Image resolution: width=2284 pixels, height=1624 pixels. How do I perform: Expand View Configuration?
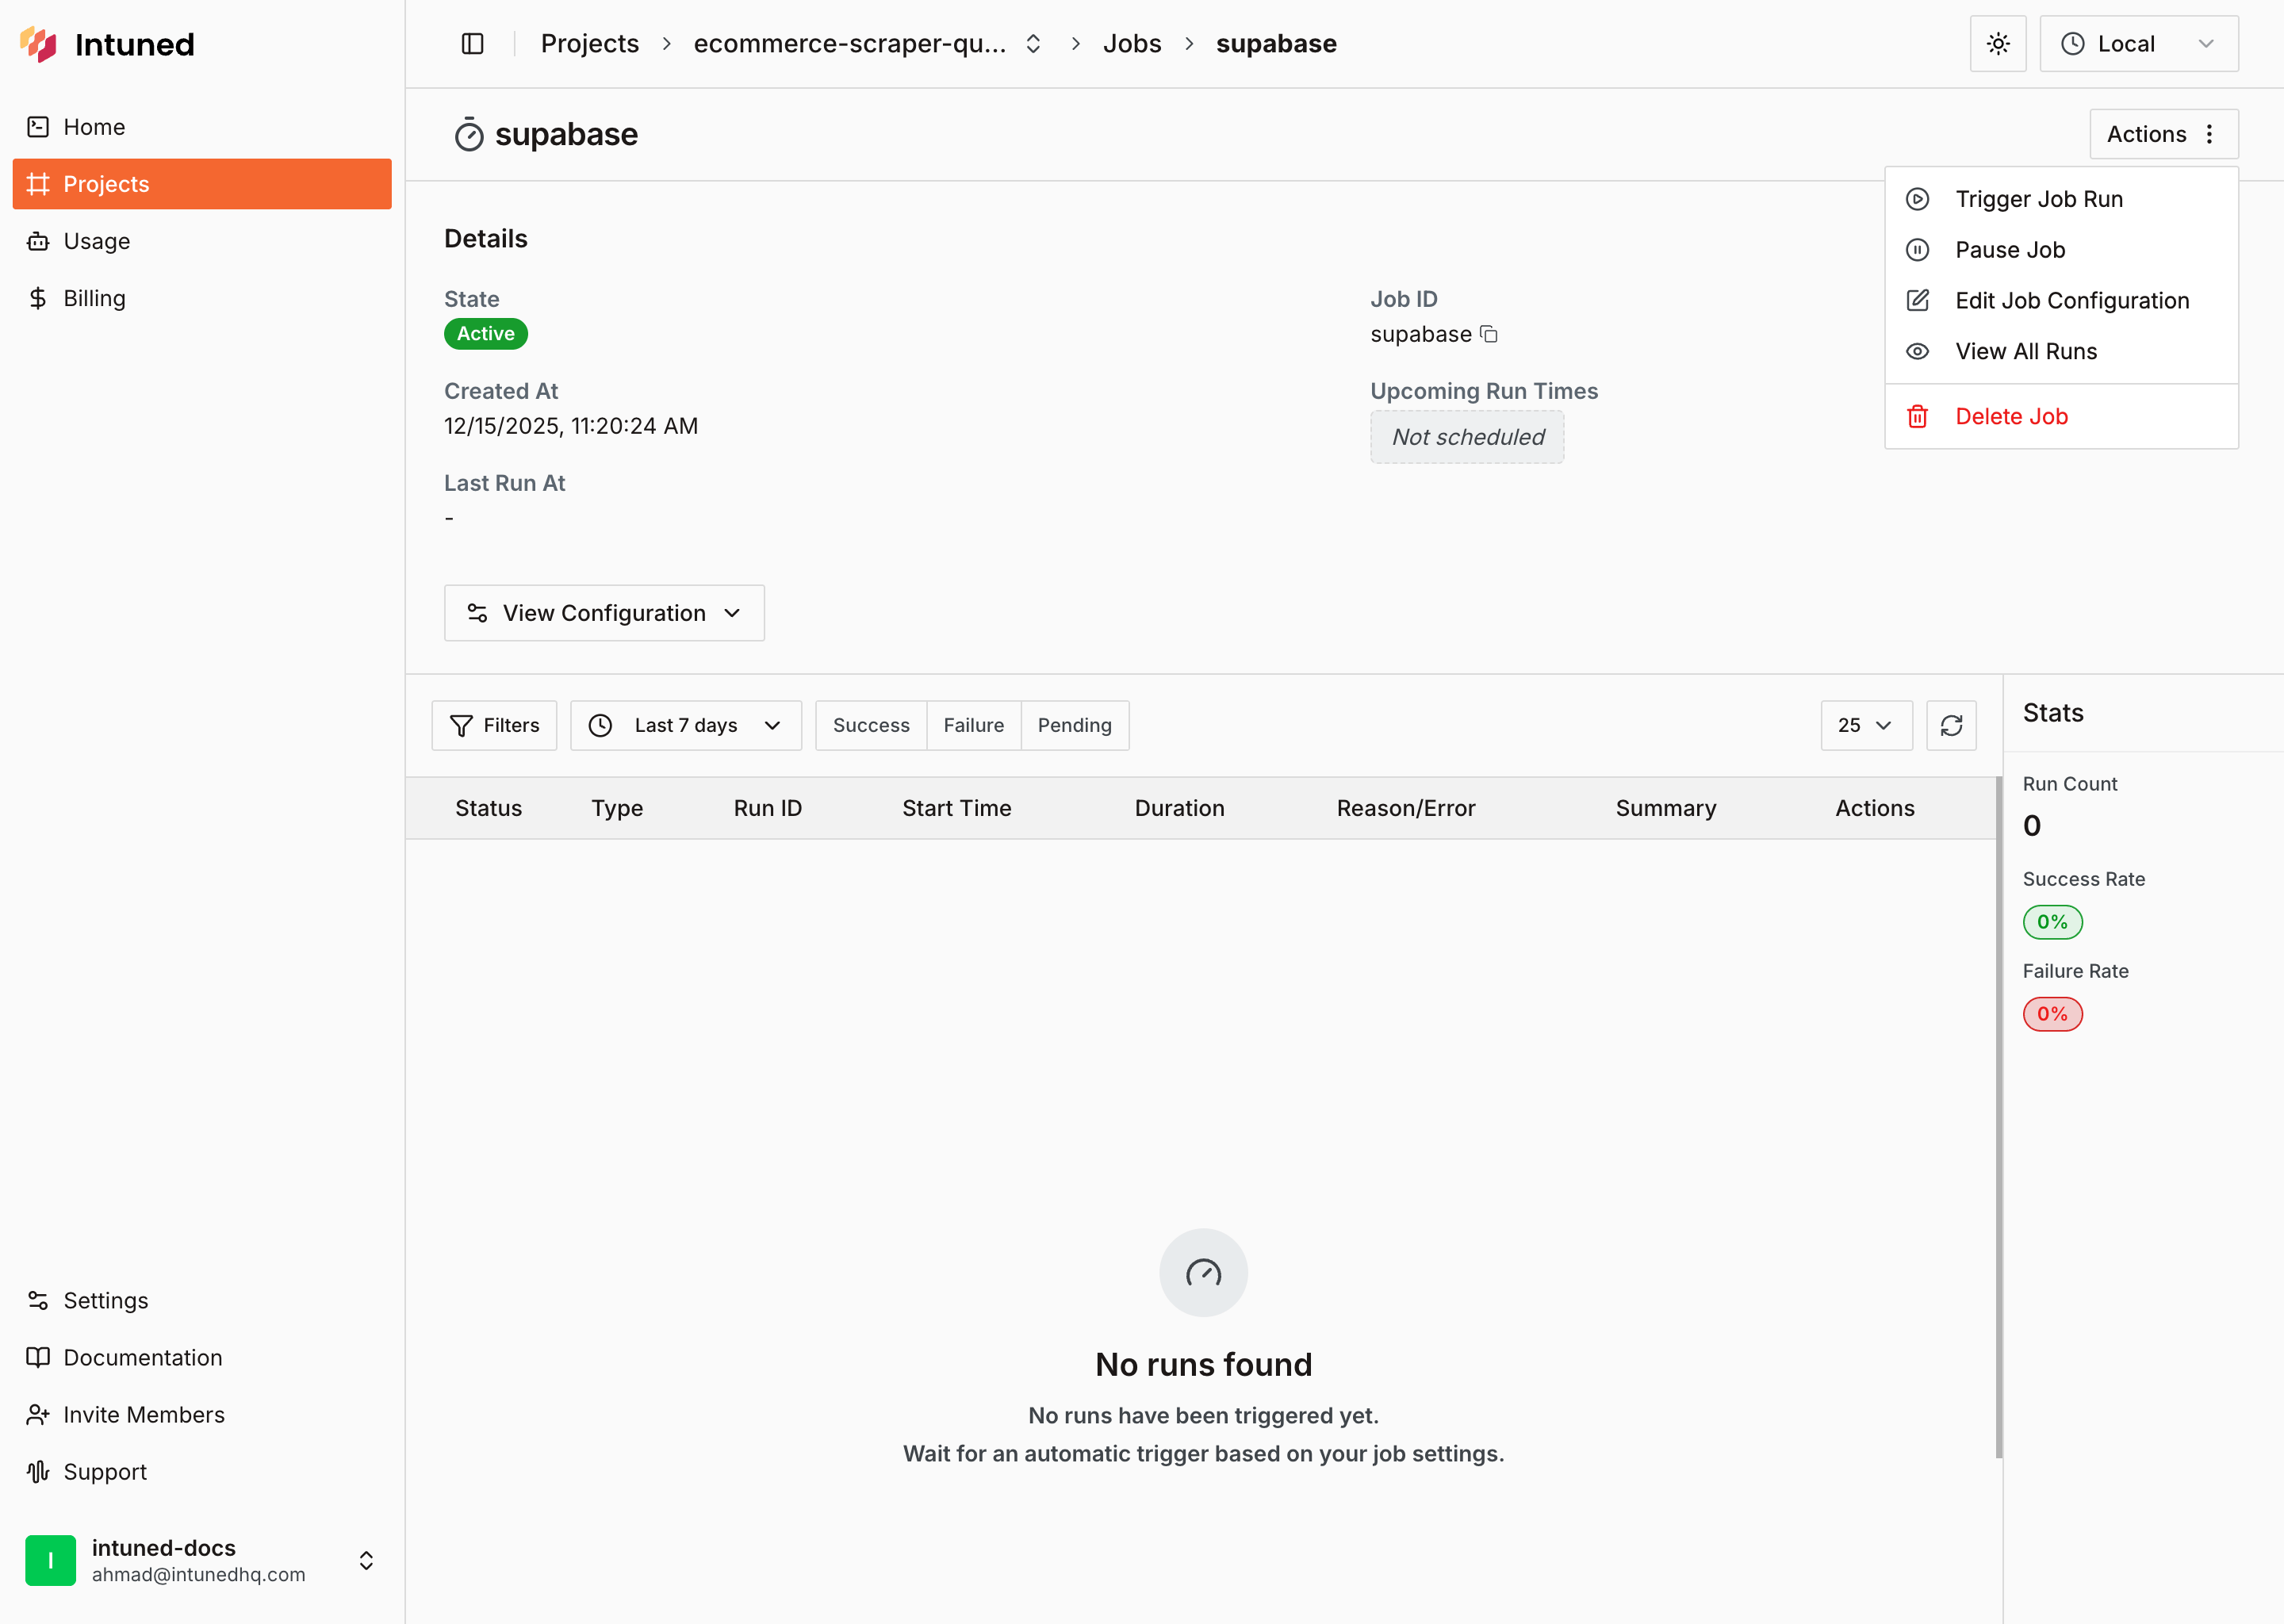pos(604,613)
